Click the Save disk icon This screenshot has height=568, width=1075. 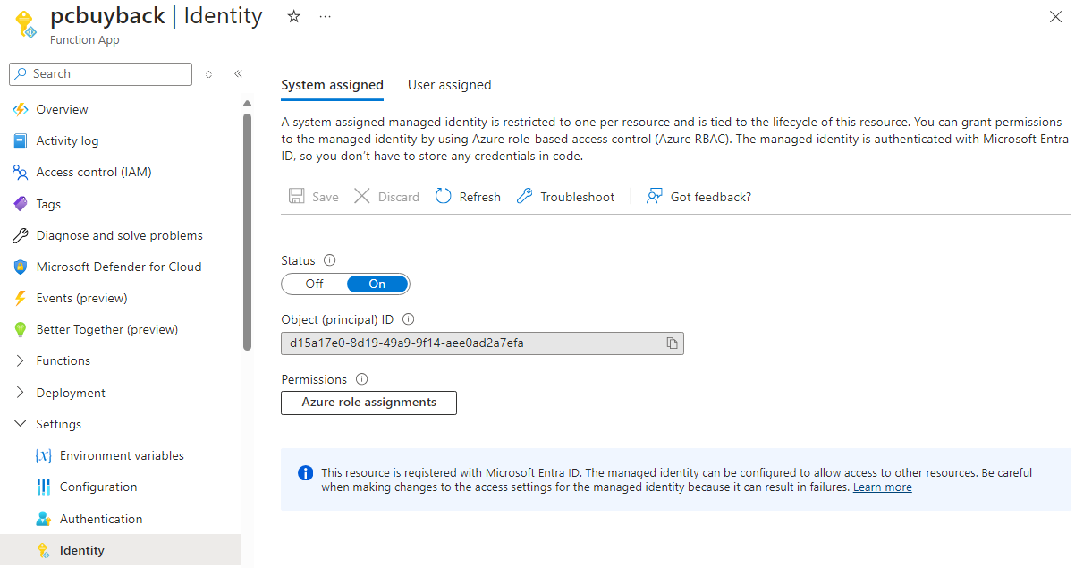(297, 196)
